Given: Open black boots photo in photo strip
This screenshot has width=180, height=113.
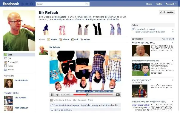Looking at the screenshot, I should point(98,29).
